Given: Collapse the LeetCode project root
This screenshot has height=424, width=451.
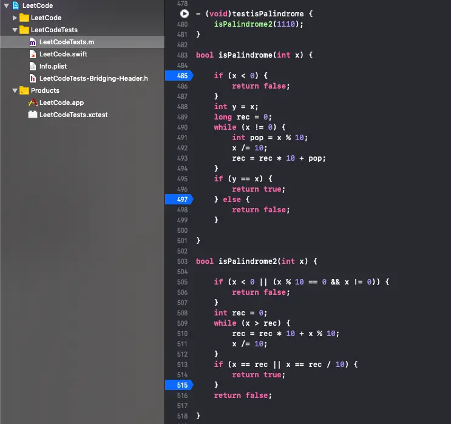Looking at the screenshot, I should (6, 5).
